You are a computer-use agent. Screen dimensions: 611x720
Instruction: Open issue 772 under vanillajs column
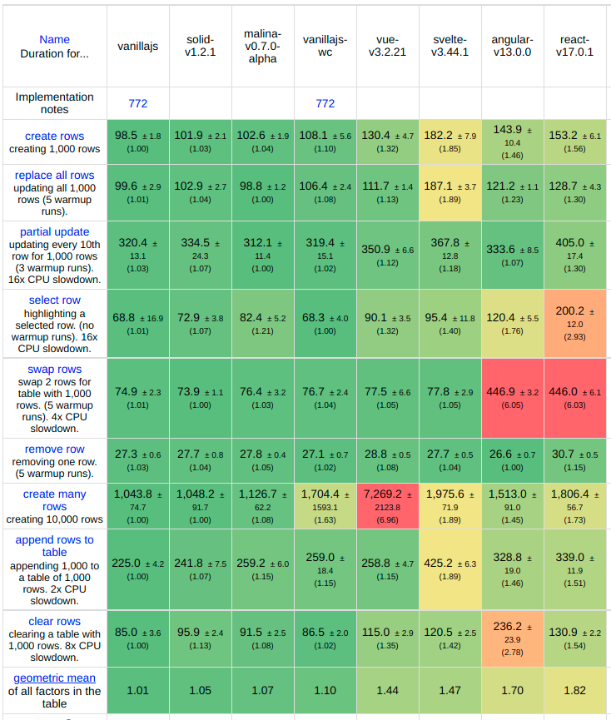(x=137, y=103)
